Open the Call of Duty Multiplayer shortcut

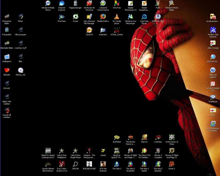(62, 151)
